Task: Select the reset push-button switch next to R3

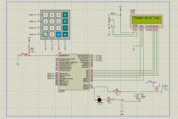Action: 23,55
